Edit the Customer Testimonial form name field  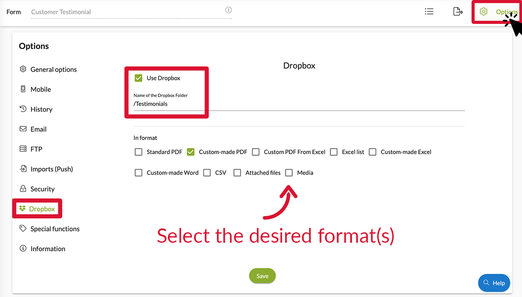131,12
